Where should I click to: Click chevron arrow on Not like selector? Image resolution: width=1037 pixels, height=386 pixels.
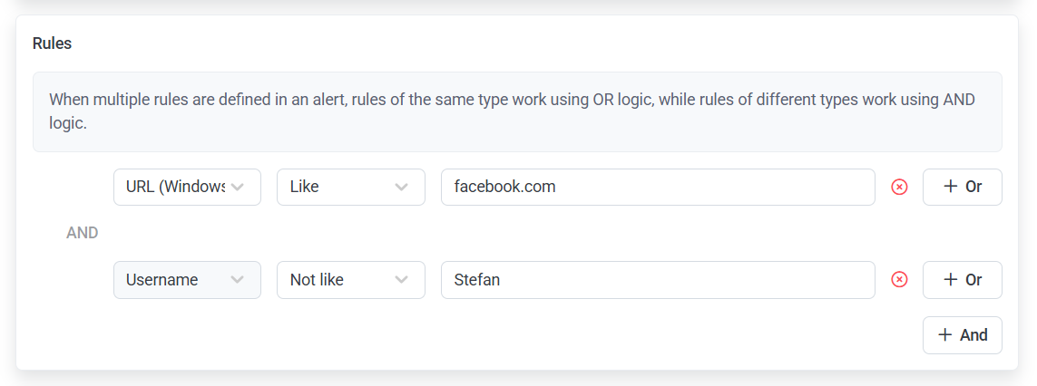[x=402, y=280]
